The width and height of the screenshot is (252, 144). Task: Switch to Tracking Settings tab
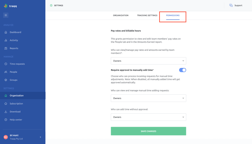[x=147, y=16]
